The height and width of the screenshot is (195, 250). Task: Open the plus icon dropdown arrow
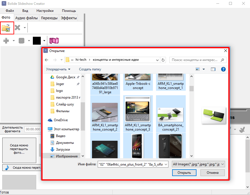point(14,41)
